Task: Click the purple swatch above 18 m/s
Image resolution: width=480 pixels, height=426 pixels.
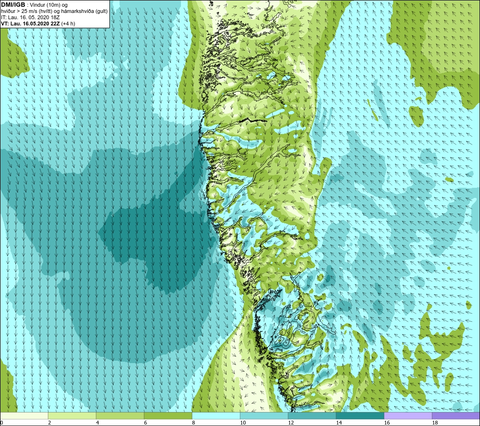Action: pos(456,415)
